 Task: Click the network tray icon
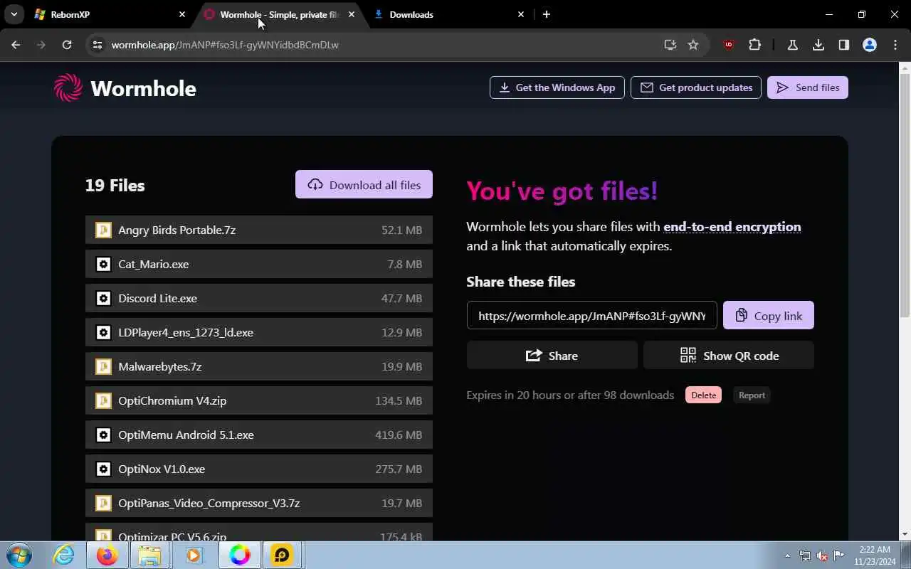point(805,555)
